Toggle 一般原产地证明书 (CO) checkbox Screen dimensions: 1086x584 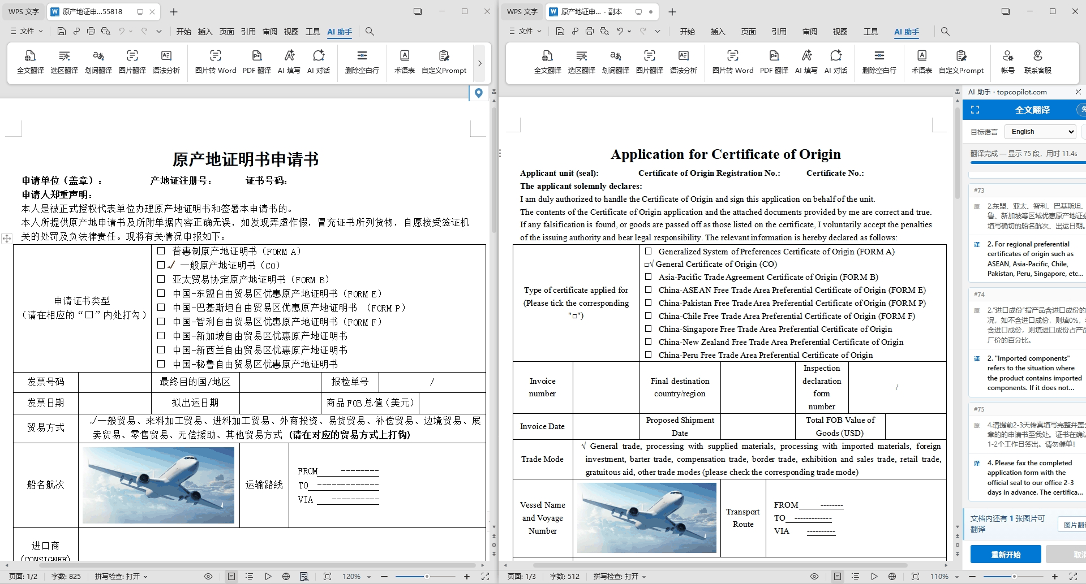(x=161, y=265)
